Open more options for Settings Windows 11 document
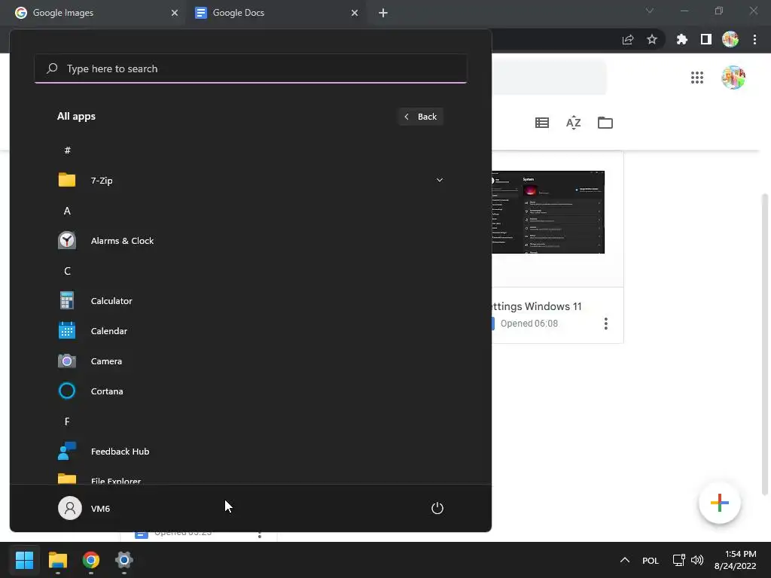Image resolution: width=771 pixels, height=578 pixels. [x=606, y=324]
